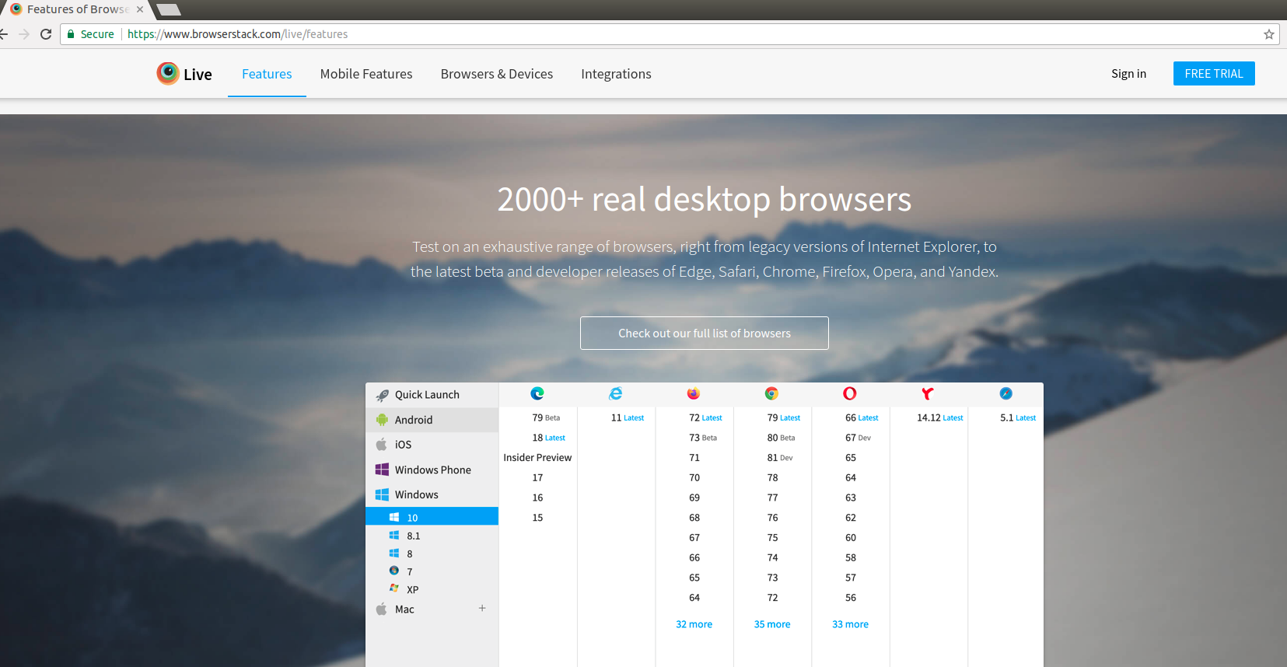Launch Firefox version 68
Viewport: 1287px width, 667px height.
[694, 518]
